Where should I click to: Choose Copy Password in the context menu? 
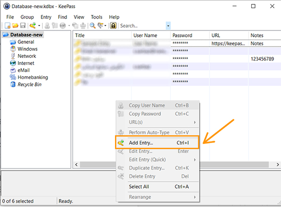pos(158,114)
